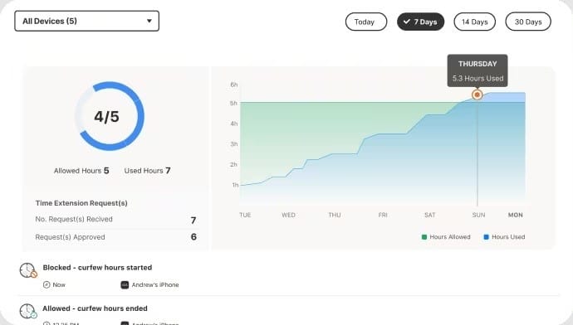Click the checkmark in the 7 Days pill
Image resolution: width=573 pixels, height=325 pixels.
[406, 22]
